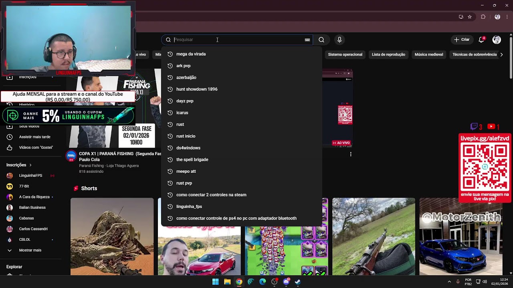Start voice search with the microphone icon
513x288 pixels.
pos(339,40)
